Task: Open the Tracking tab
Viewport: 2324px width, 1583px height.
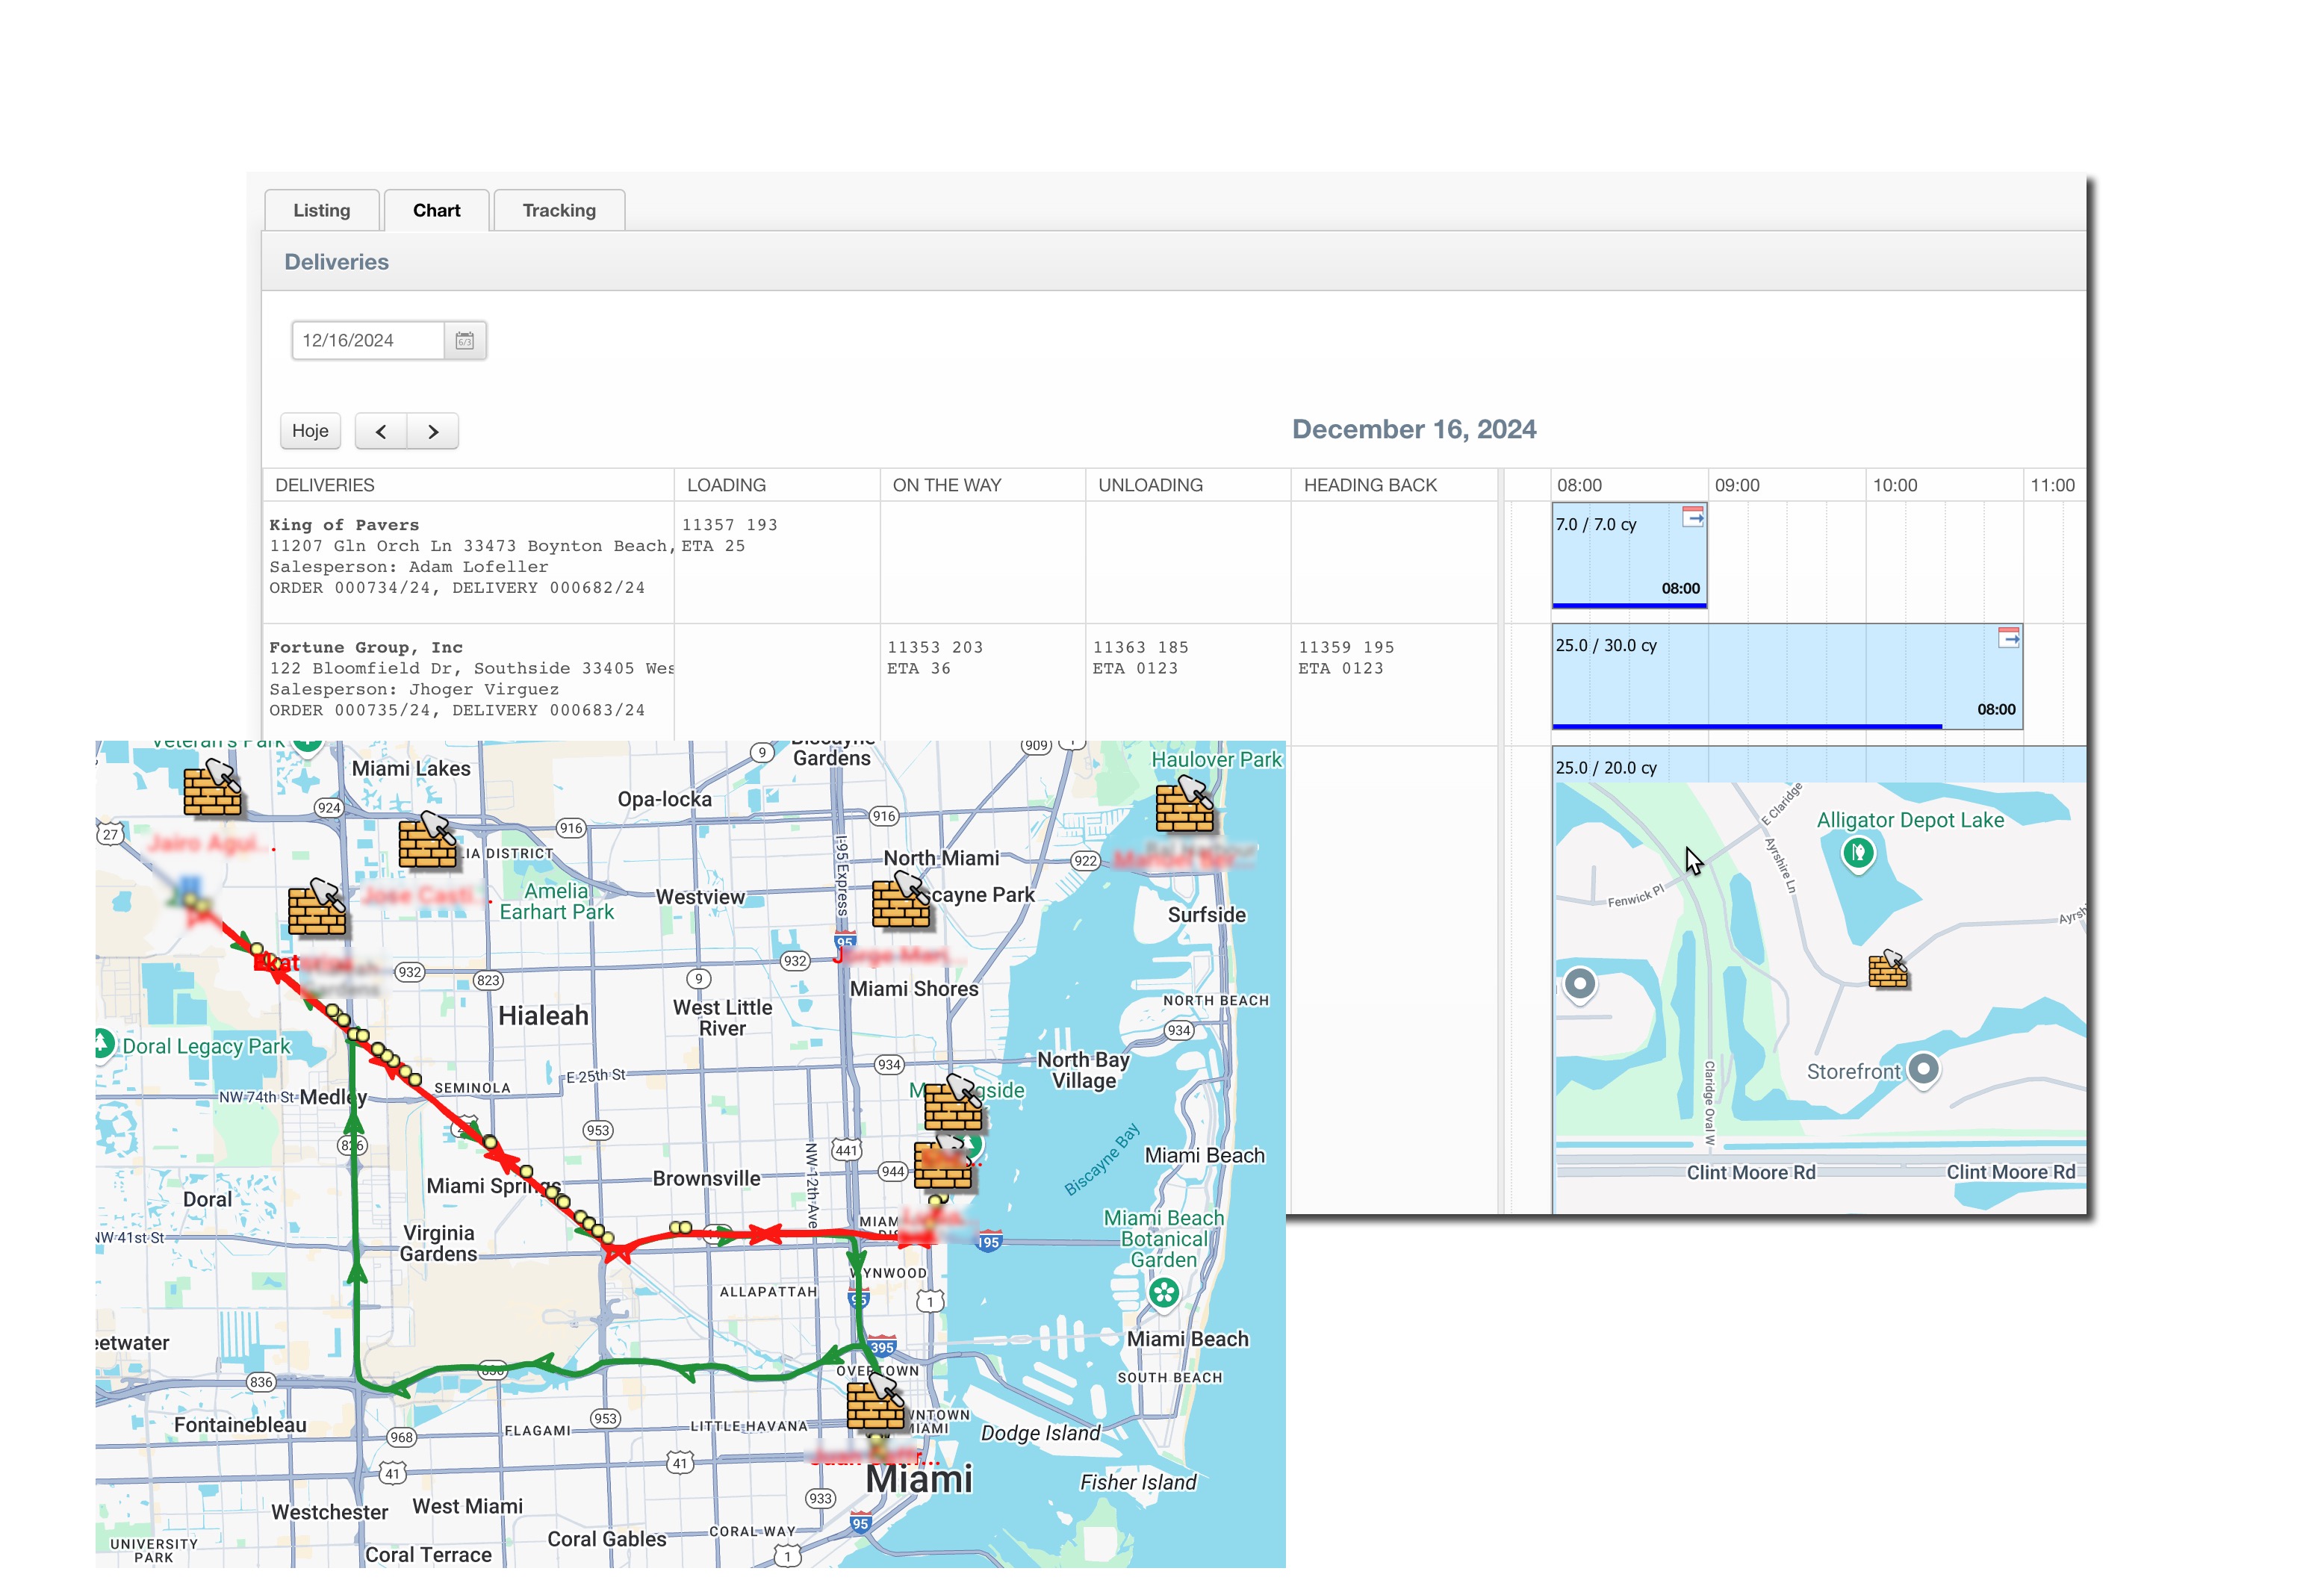Action: (x=559, y=210)
